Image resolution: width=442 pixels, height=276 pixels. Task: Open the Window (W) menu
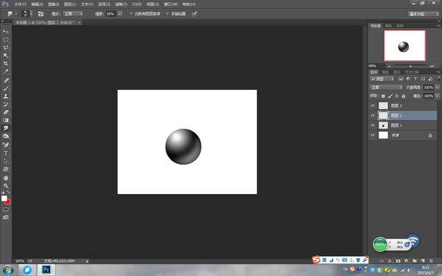(171, 4)
